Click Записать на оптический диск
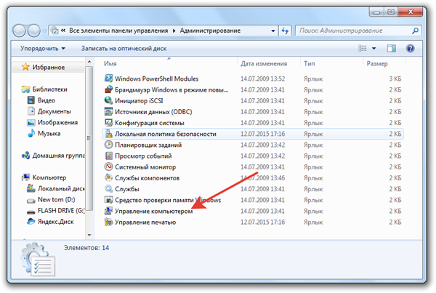The width and height of the screenshot is (436, 293). click(124, 49)
